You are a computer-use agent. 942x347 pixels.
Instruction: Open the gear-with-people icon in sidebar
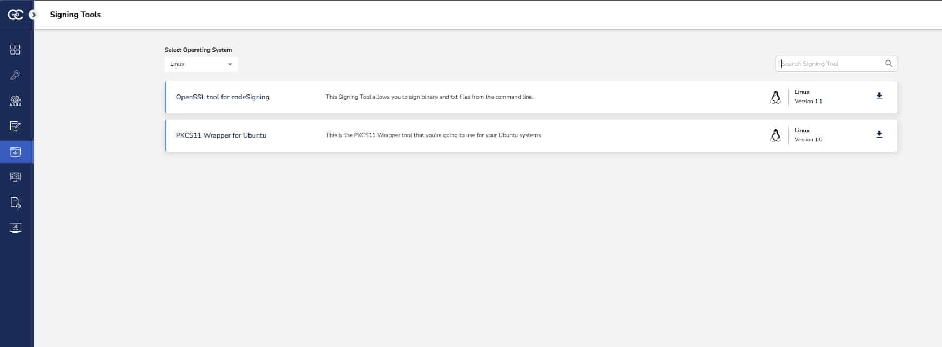tap(15, 101)
